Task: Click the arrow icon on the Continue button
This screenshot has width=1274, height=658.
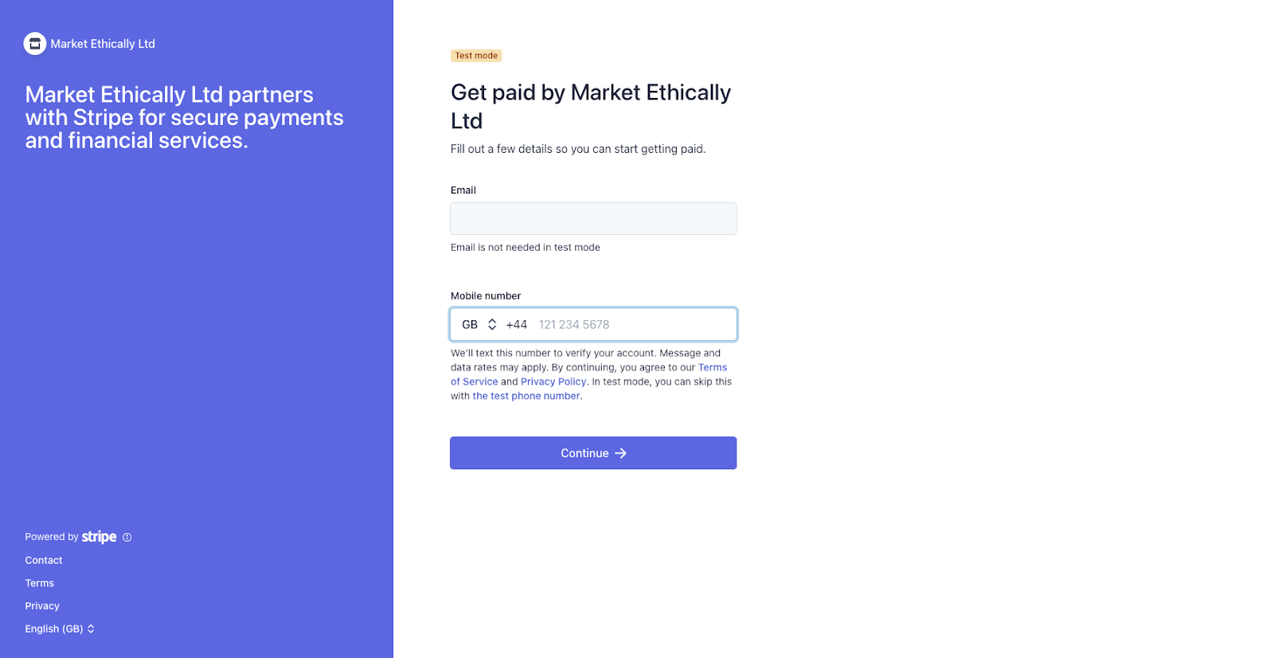Action: [621, 453]
